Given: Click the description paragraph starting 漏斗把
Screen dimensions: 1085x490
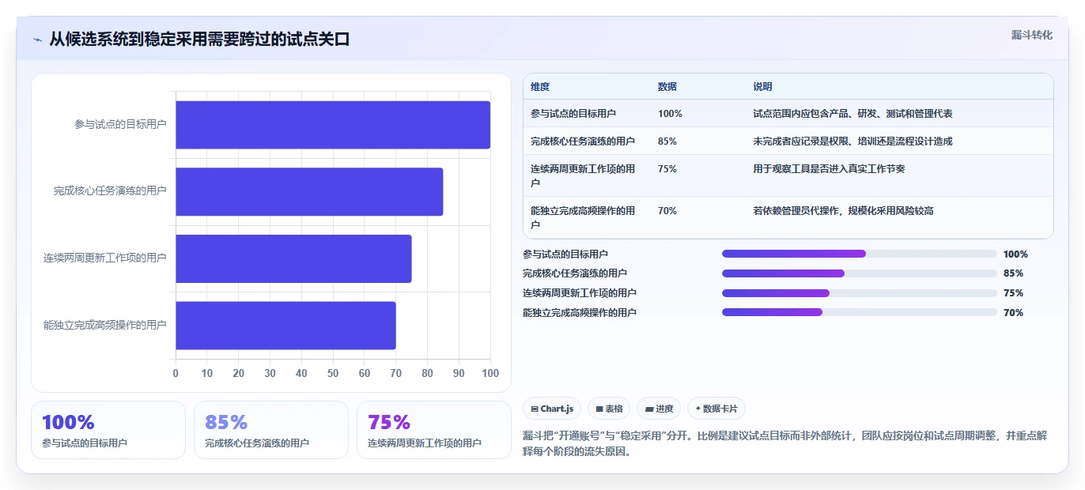Looking at the screenshot, I should pos(785,444).
